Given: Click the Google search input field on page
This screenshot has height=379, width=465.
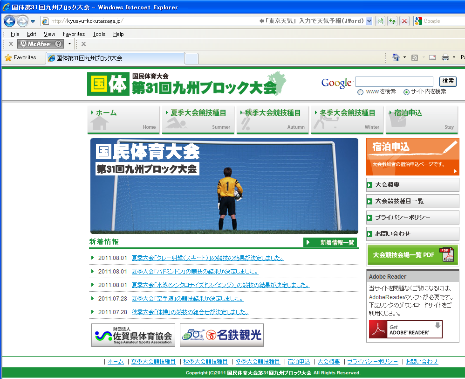Looking at the screenshot, I should click(x=394, y=82).
